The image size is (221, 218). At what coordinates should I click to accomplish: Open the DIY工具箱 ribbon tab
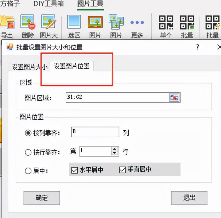48,3
